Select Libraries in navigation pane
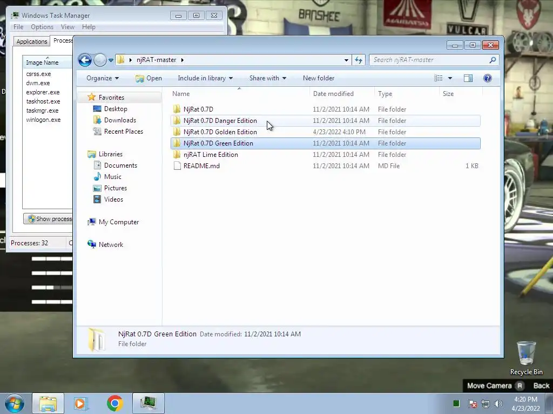 click(105, 154)
